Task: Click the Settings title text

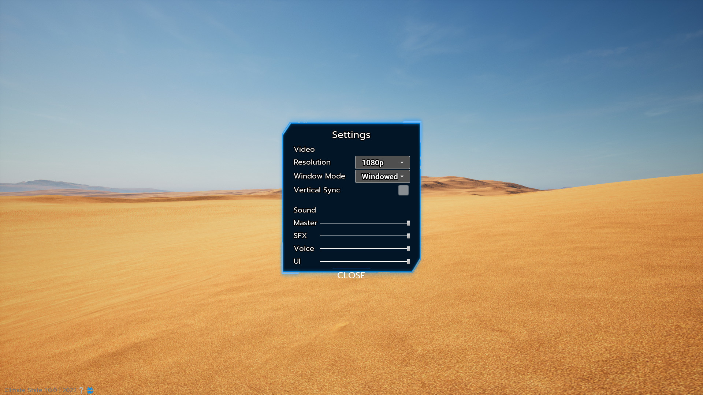Action: coord(351,135)
